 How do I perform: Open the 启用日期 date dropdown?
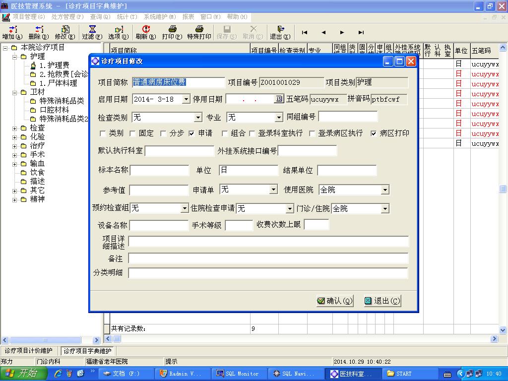point(186,99)
